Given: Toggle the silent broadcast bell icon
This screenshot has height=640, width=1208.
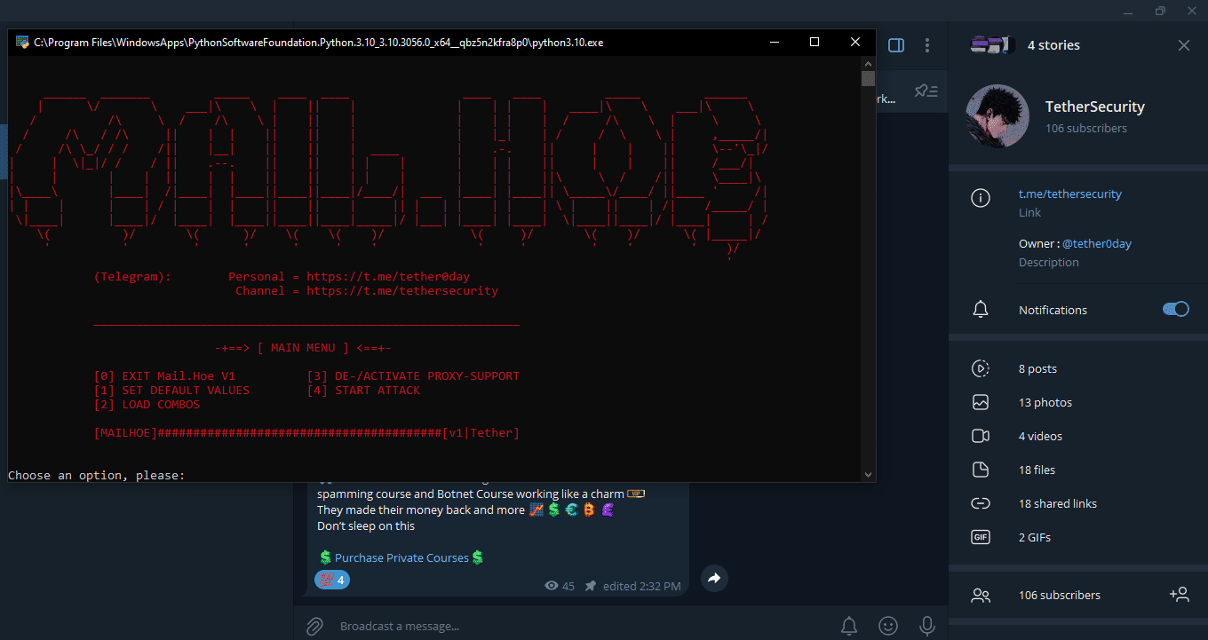Looking at the screenshot, I should pyautogui.click(x=849, y=626).
